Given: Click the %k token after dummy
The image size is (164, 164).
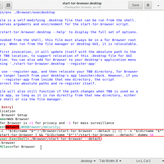Looking at the screenshot, I should (x=152, y=135).
